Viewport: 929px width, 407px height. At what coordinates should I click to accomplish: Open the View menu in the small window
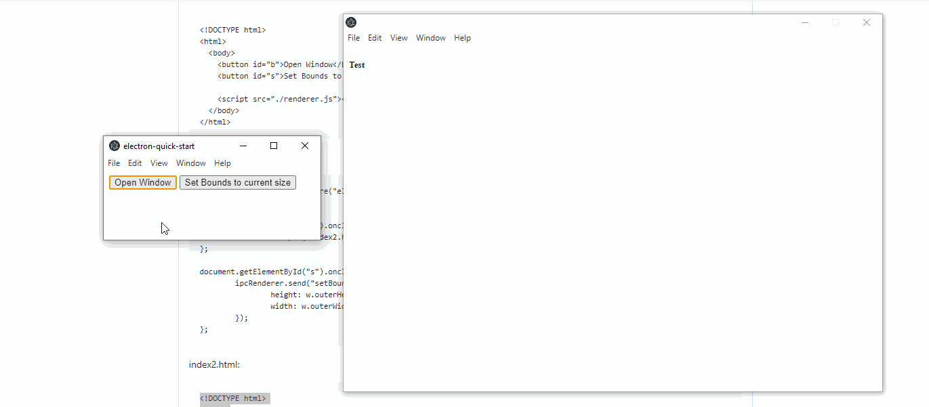pyautogui.click(x=159, y=163)
